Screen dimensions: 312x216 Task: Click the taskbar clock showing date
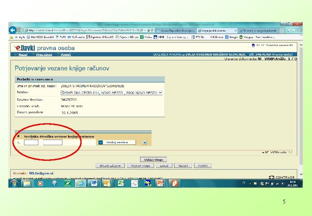point(292,184)
